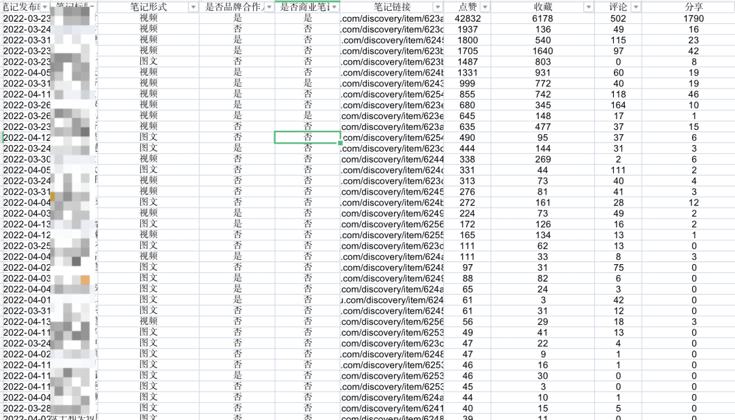
Task: Open the 评论 column filter dropdown
Action: (x=636, y=7)
